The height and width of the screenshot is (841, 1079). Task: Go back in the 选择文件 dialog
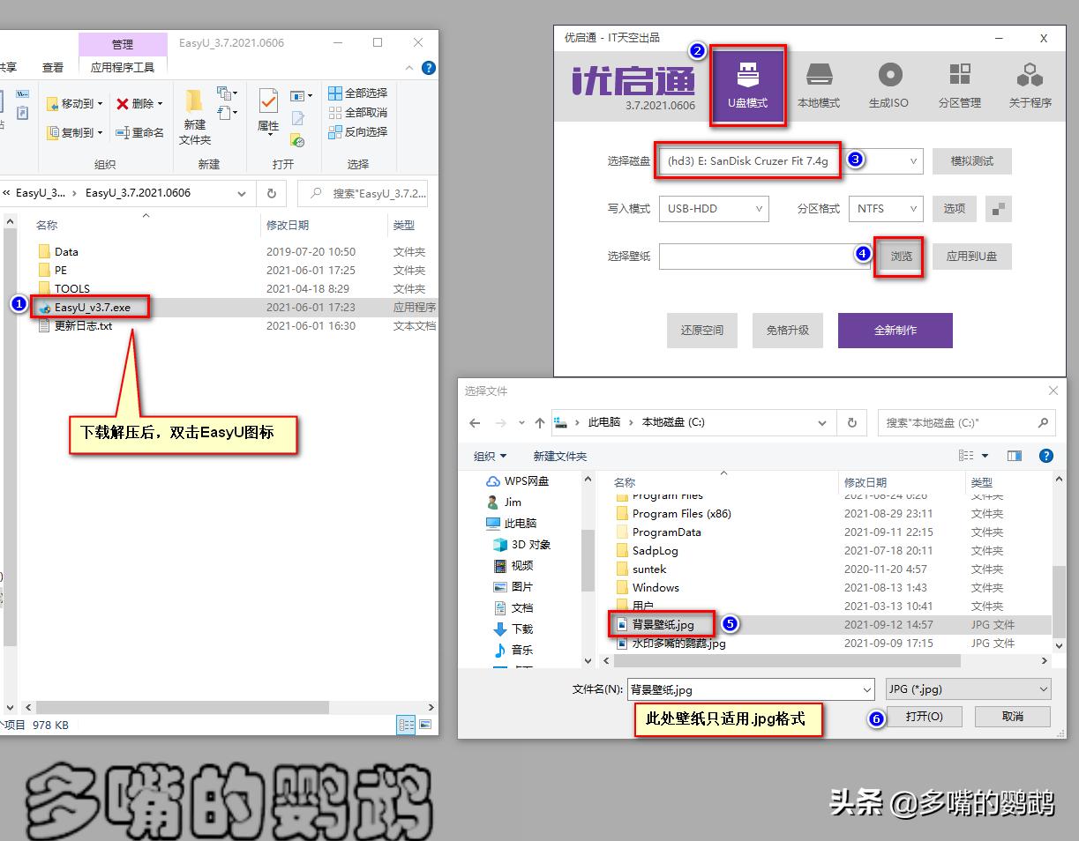tap(475, 423)
